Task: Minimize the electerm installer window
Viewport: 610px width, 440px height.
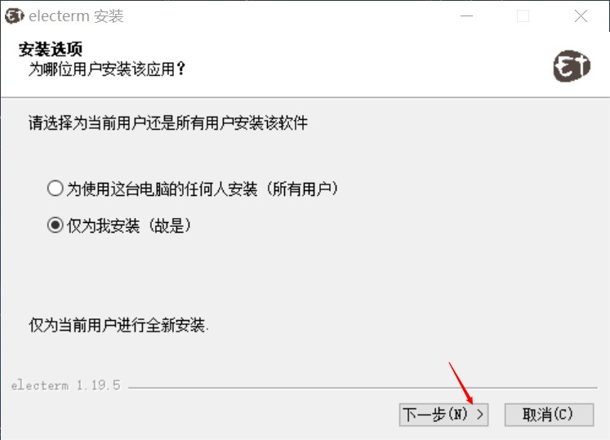Action: (x=466, y=16)
